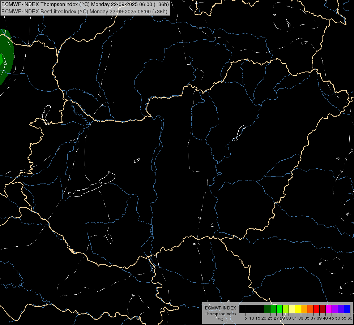Viewport: 354px width, 325px height.
Task: Click legend tick value '31'
Action: tap(295, 318)
